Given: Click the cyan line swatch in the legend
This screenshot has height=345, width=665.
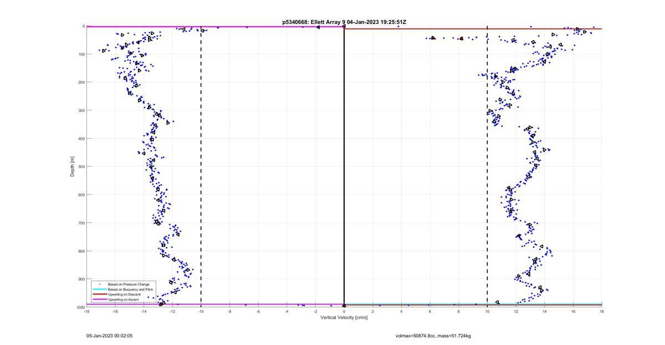Looking at the screenshot, I should (x=99, y=290).
